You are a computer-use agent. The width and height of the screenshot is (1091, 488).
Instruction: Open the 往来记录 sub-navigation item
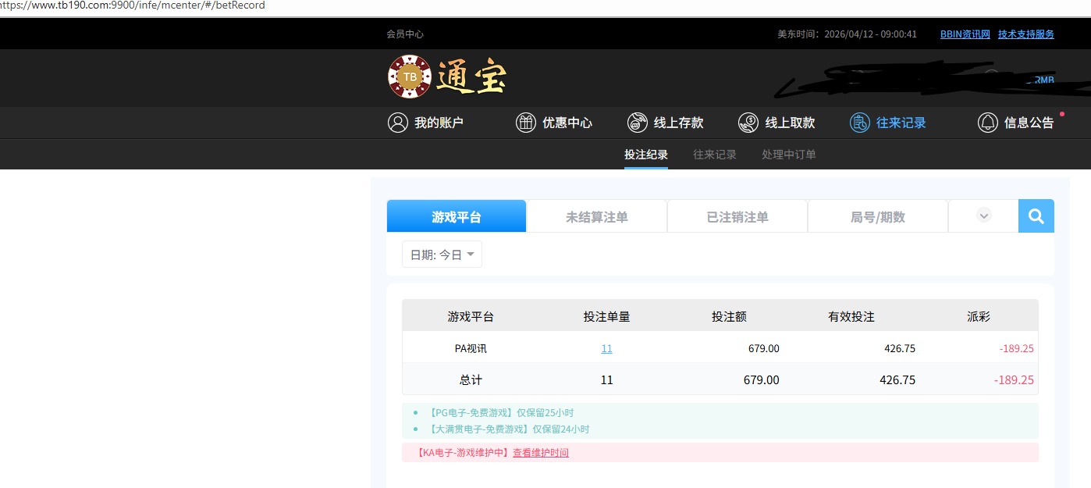point(715,155)
